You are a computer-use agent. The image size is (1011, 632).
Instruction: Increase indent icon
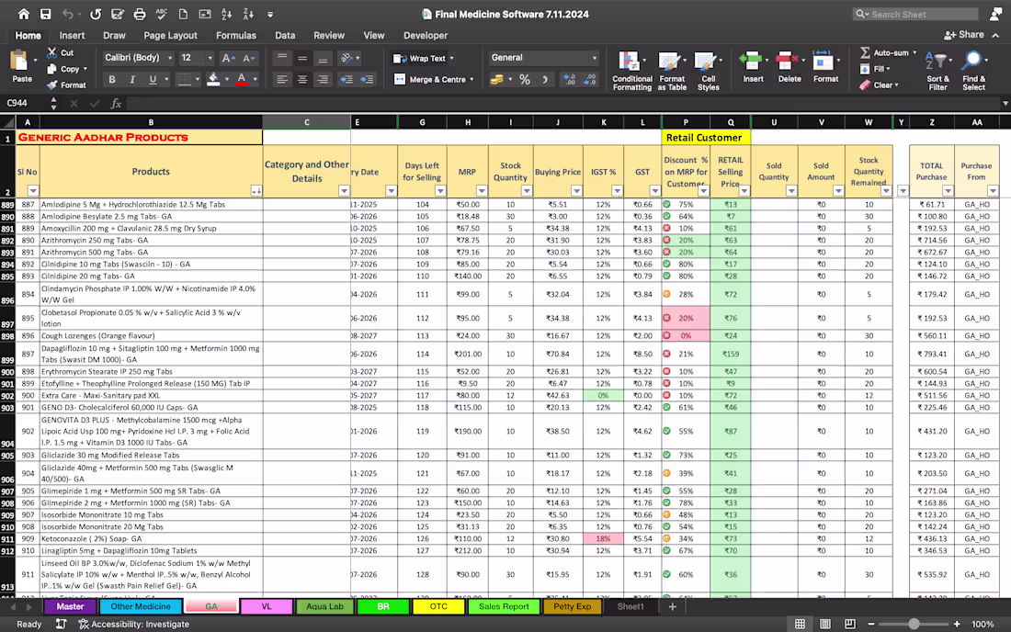pyautogui.click(x=367, y=79)
